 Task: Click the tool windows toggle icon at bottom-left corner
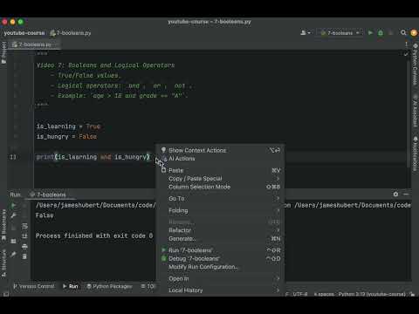point(6,294)
